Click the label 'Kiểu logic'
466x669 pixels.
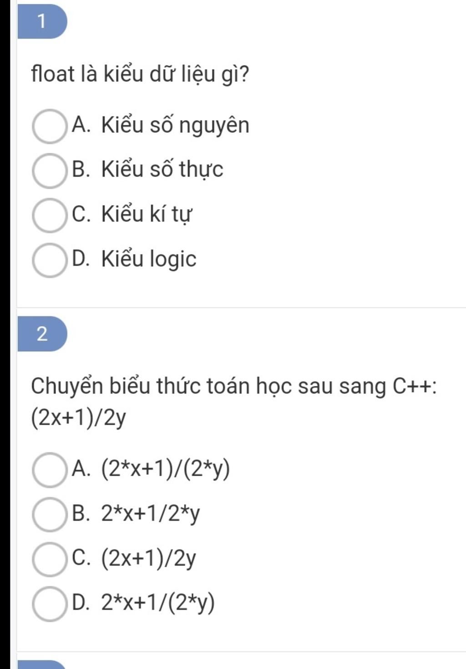149,259
